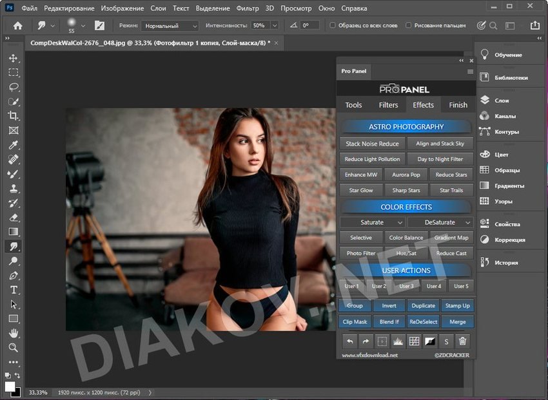Image resolution: width=548 pixels, height=400 pixels.
Task: Enable the 'Рисование пальцем' checkbox
Action: [x=408, y=25]
